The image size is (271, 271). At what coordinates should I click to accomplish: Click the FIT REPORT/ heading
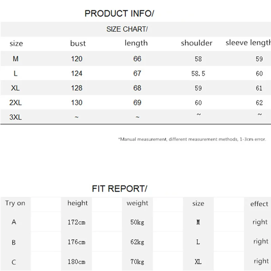(120, 189)
